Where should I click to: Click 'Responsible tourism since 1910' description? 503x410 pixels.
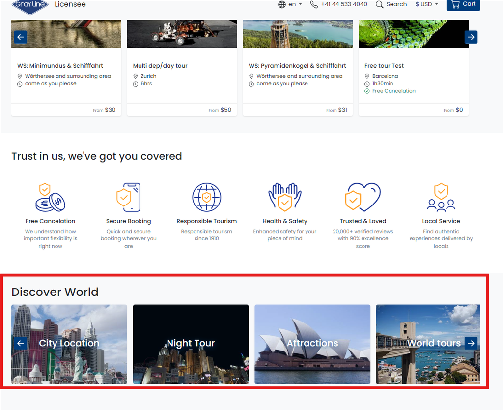pyautogui.click(x=207, y=235)
